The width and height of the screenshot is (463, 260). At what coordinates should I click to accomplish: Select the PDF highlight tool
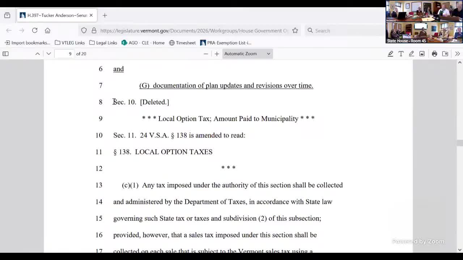point(390,54)
